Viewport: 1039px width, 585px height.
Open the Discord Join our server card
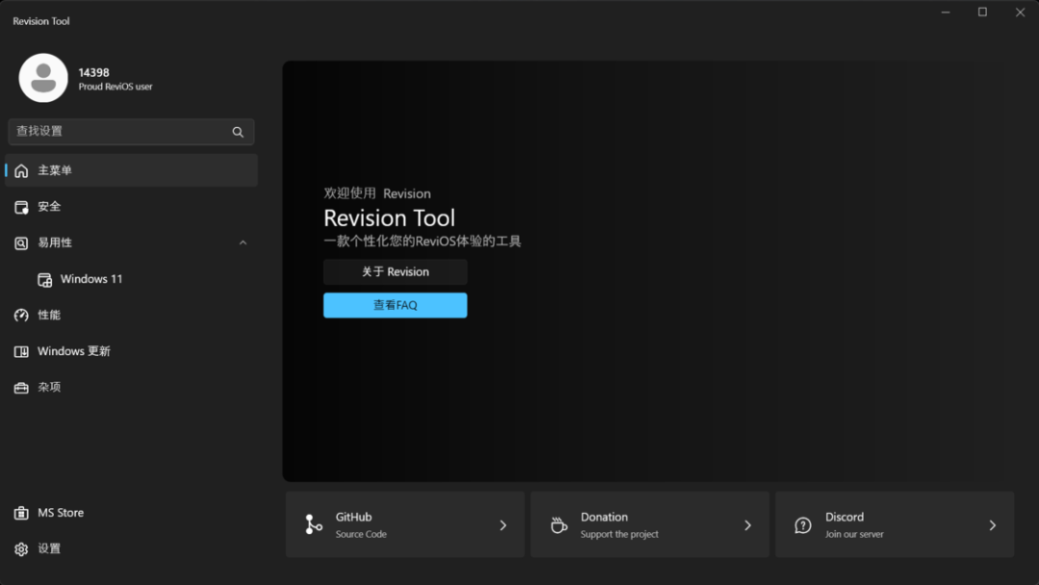(895, 524)
